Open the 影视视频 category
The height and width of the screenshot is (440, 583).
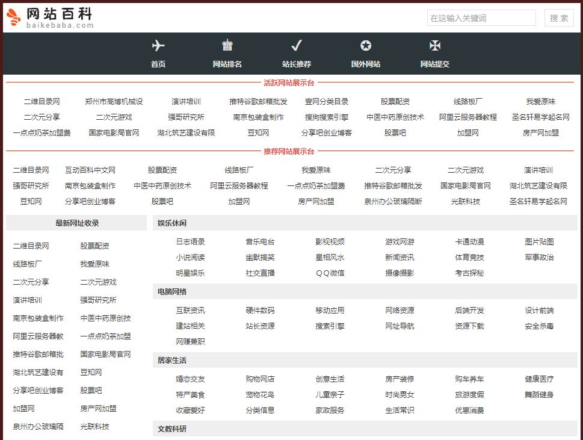330,242
